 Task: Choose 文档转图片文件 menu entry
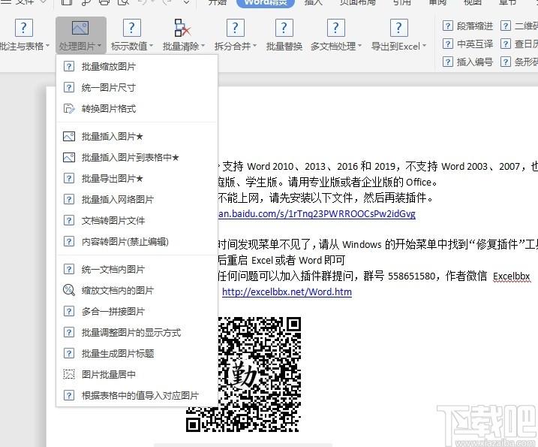click(x=137, y=220)
